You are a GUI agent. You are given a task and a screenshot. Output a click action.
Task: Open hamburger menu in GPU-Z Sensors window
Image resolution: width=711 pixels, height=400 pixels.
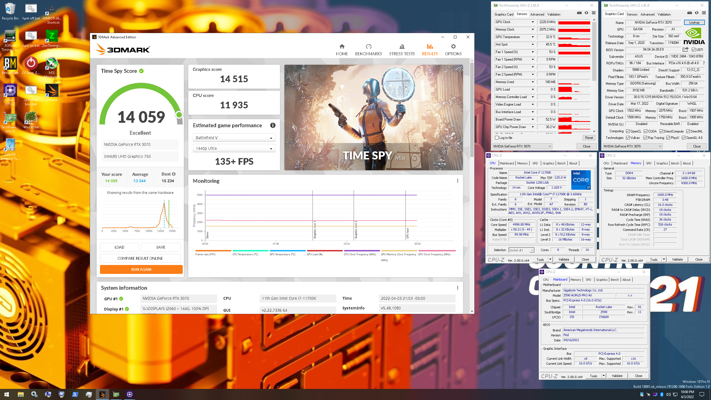(x=594, y=13)
